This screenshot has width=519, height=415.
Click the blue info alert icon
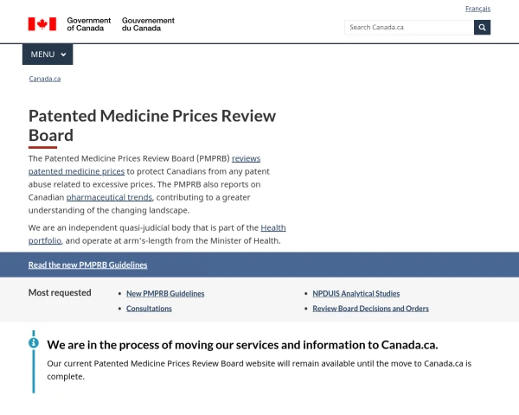(x=34, y=342)
